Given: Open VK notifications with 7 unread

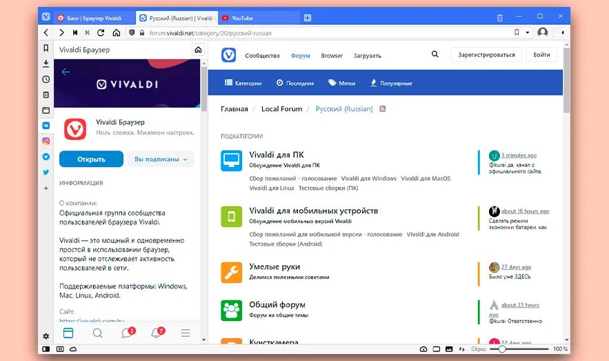Looking at the screenshot, I should [x=157, y=332].
